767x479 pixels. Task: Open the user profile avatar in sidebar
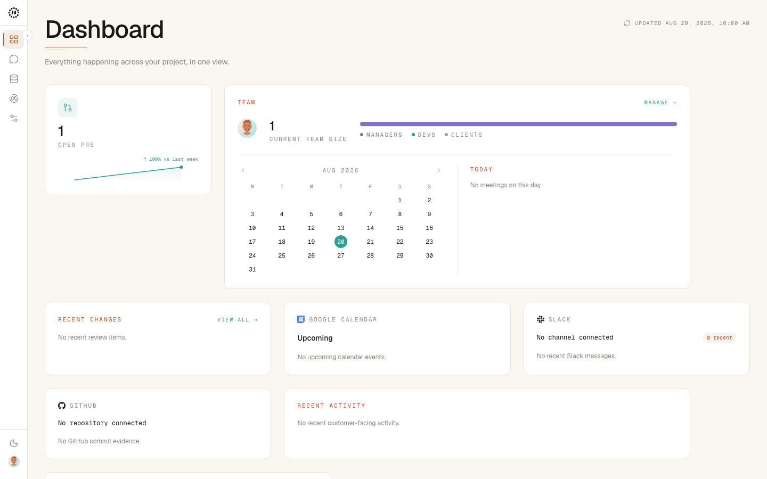coord(14,461)
